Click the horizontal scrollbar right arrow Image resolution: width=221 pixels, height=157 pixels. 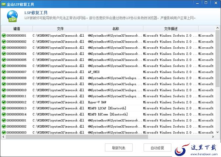click(x=213, y=137)
